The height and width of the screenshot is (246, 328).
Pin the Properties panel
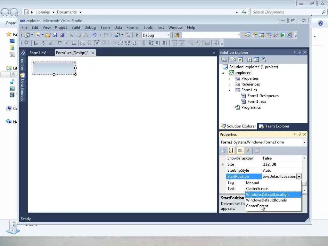coord(299,134)
